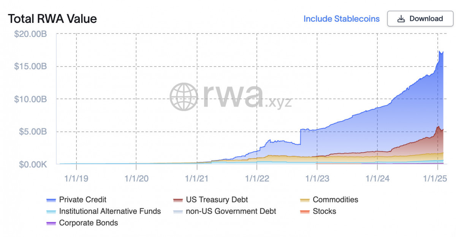The width and height of the screenshot is (456, 237).
Task: Click the download tray icon
Action: 401,19
